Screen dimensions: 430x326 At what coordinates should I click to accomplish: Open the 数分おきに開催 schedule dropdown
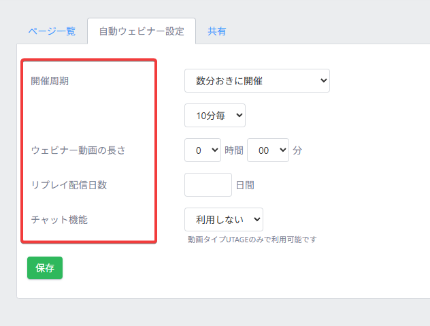tap(257, 81)
